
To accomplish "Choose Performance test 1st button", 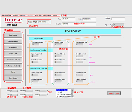I will [x=13, y=60].
